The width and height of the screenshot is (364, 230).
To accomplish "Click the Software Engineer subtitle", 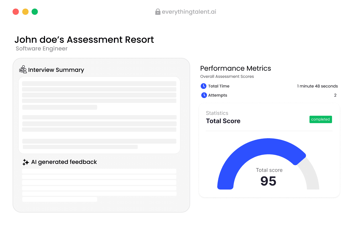I will tap(42, 49).
